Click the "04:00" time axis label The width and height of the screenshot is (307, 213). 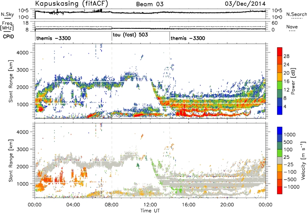point(73,205)
